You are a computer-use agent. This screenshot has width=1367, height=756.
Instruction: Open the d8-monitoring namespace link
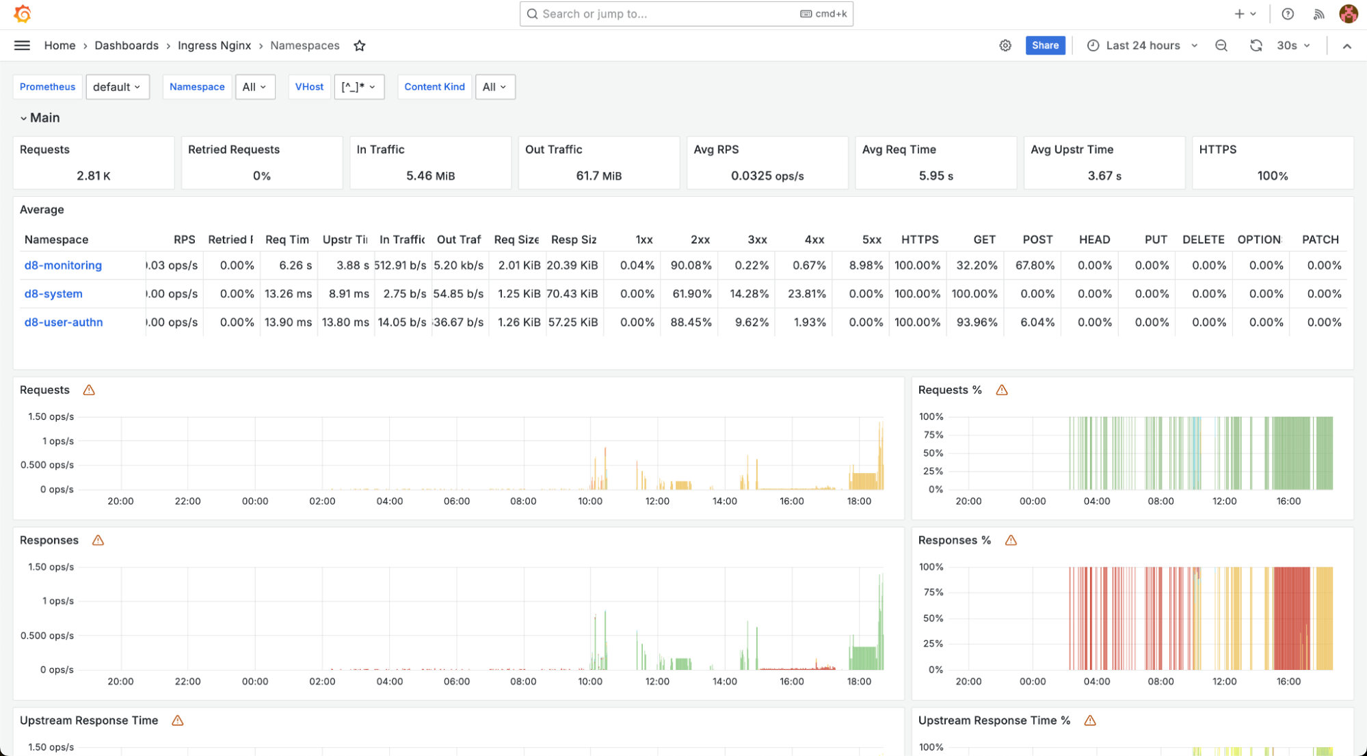pos(63,265)
